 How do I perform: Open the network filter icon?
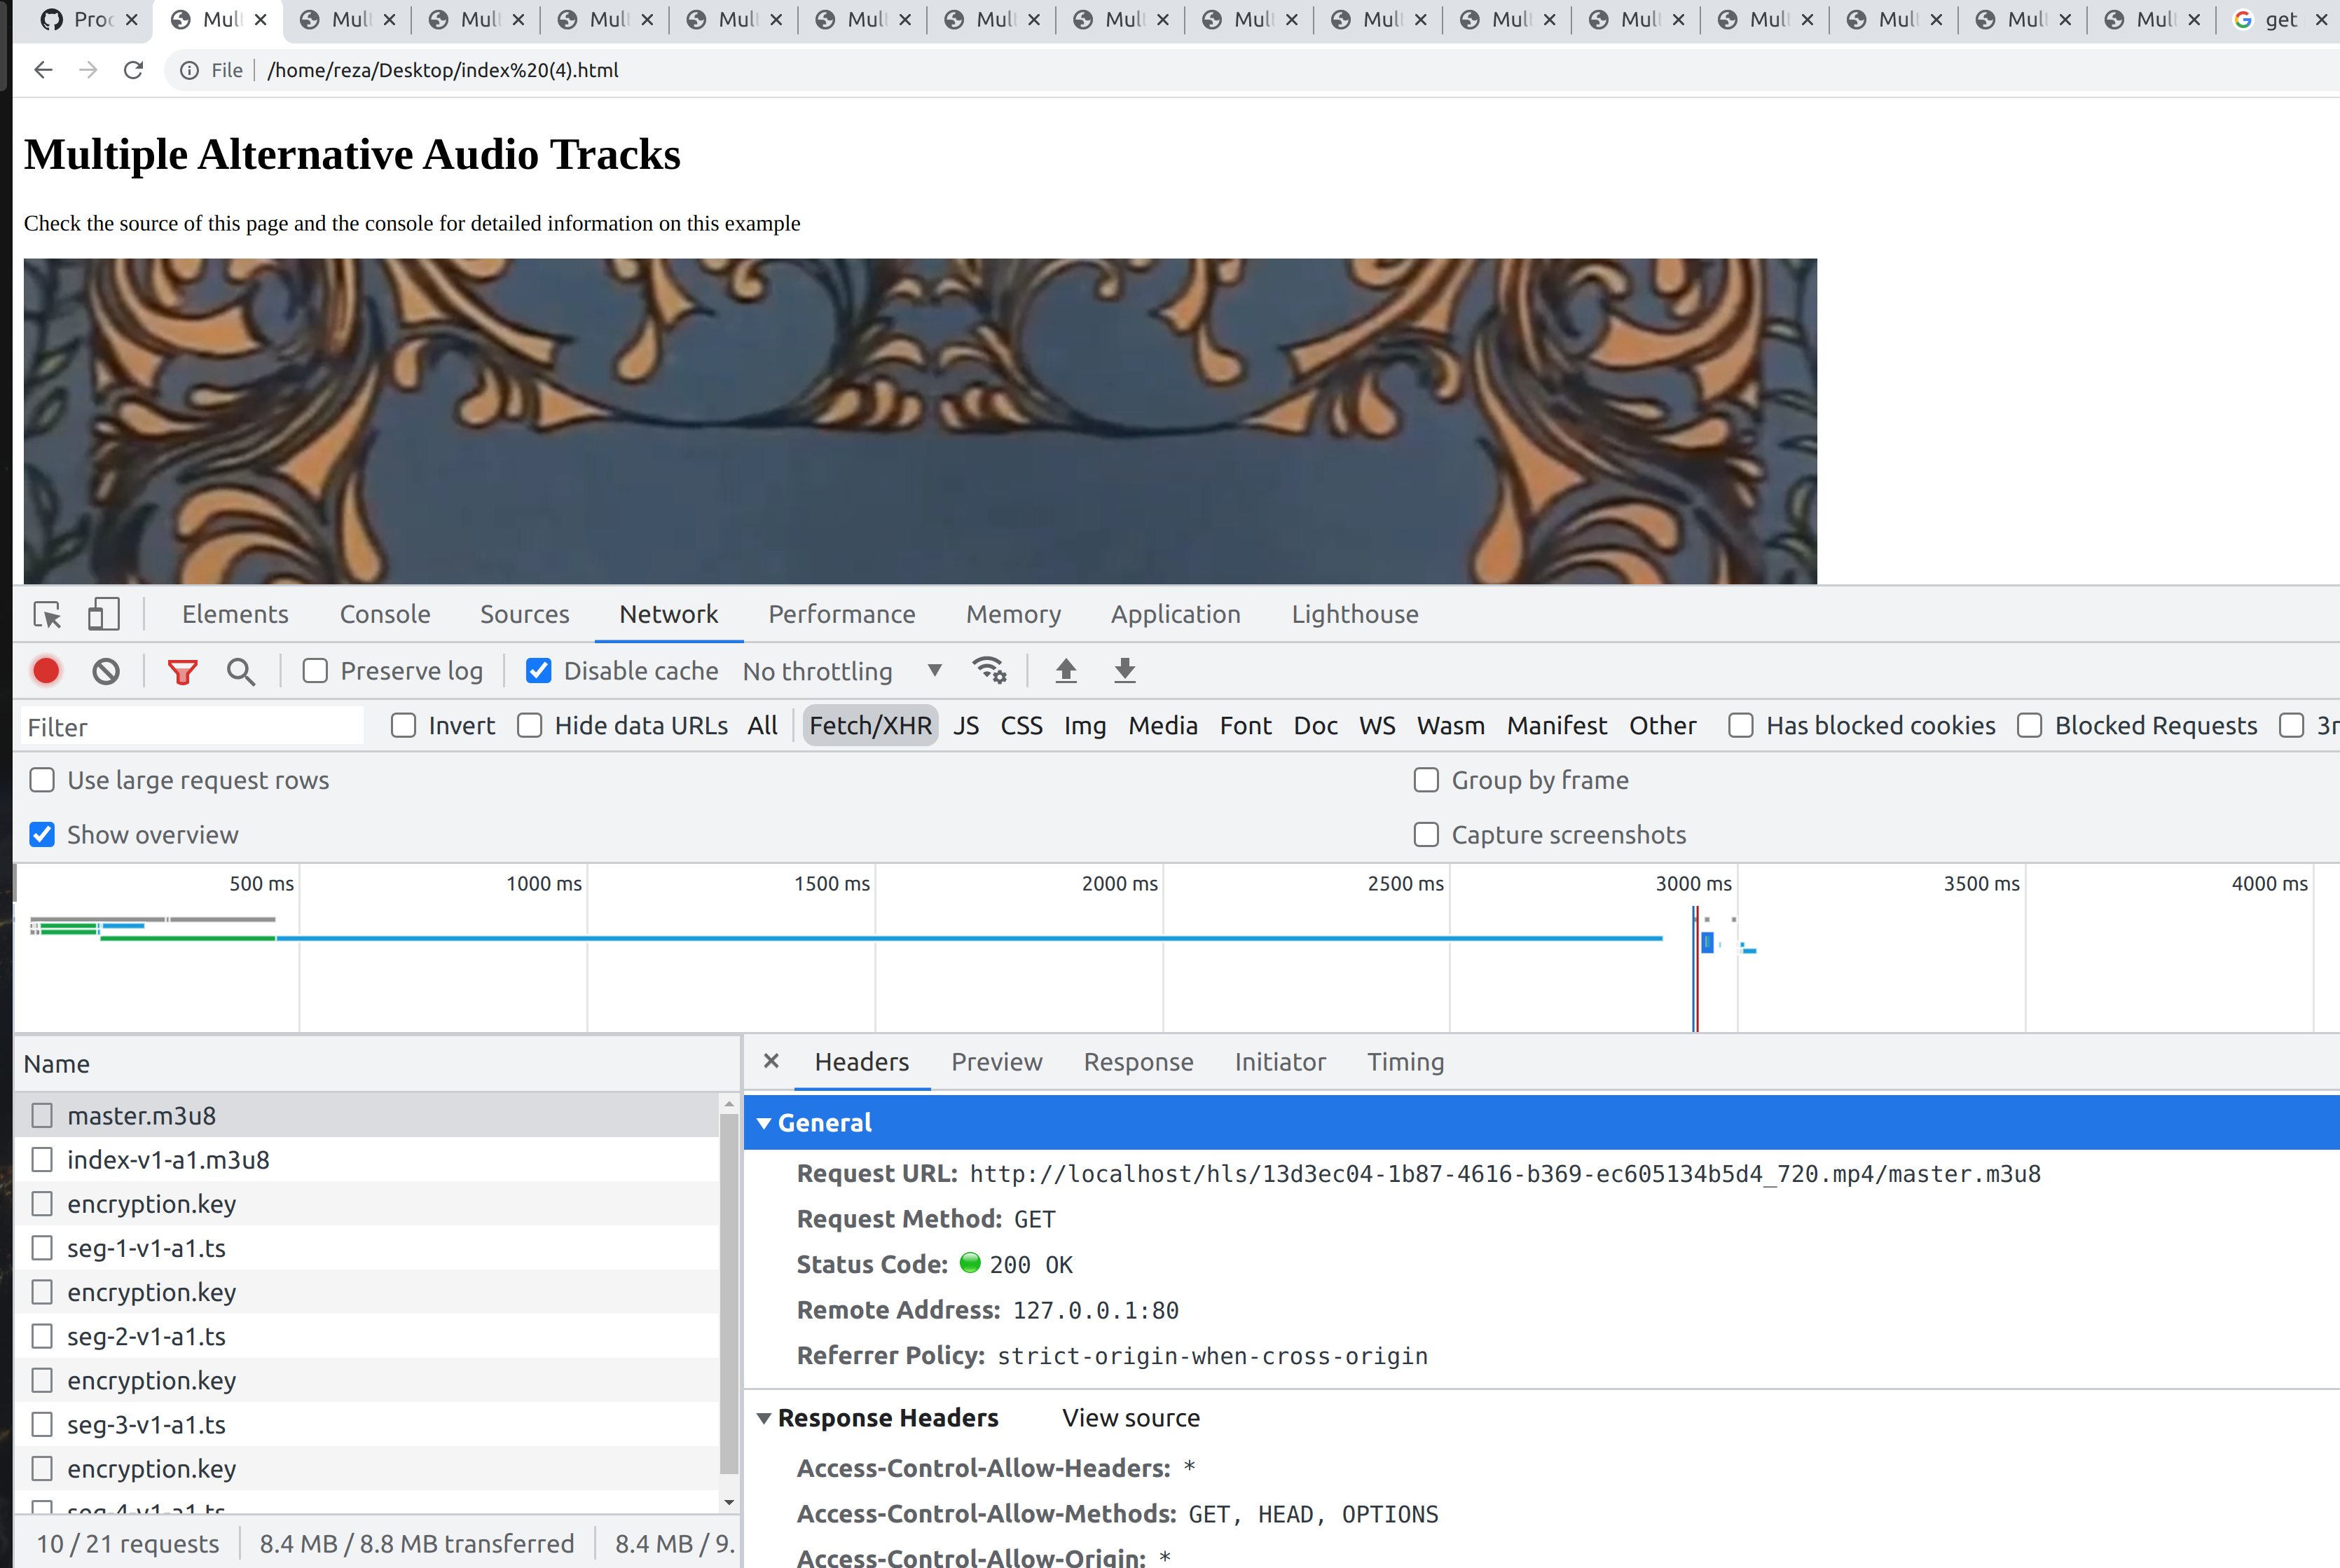tap(181, 671)
